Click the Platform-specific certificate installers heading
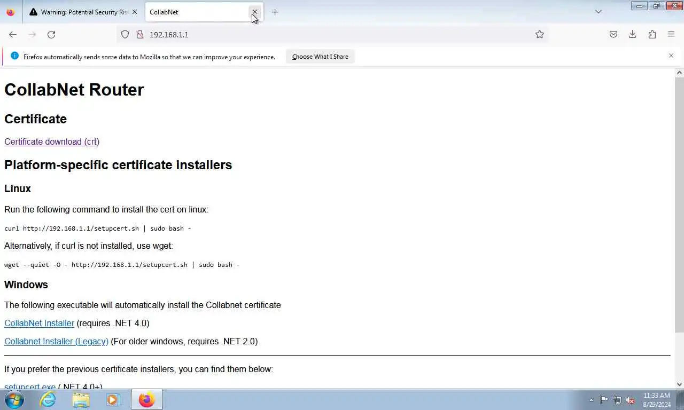Viewport: 684px width, 410px height. pyautogui.click(x=118, y=165)
